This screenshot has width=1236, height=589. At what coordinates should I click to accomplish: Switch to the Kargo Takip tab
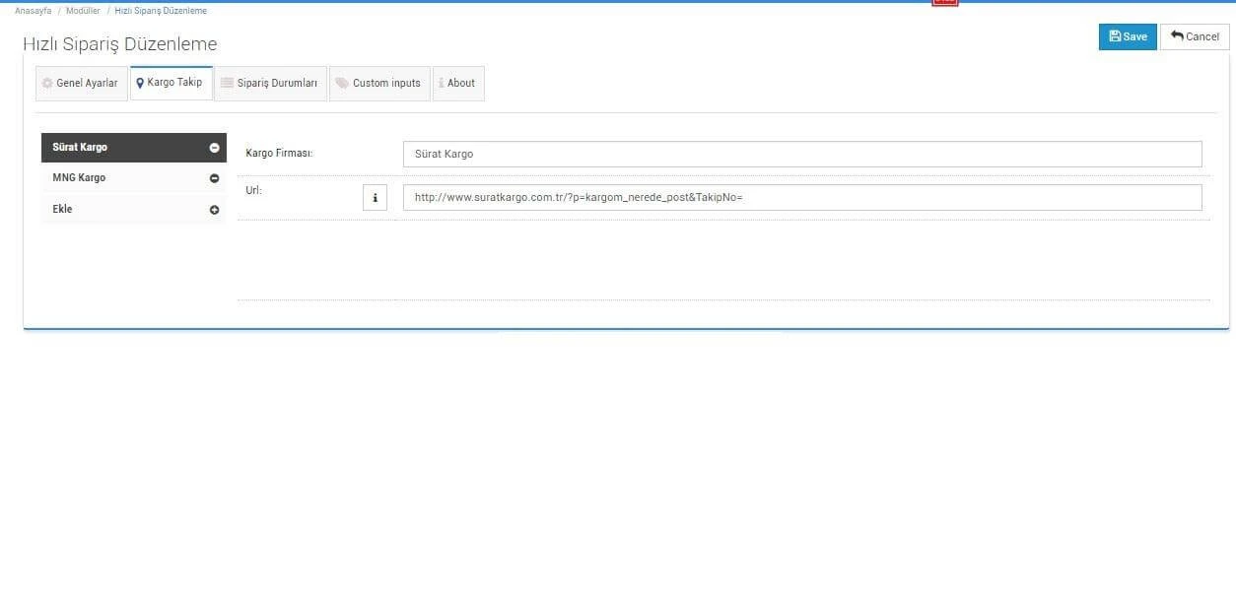coord(170,83)
